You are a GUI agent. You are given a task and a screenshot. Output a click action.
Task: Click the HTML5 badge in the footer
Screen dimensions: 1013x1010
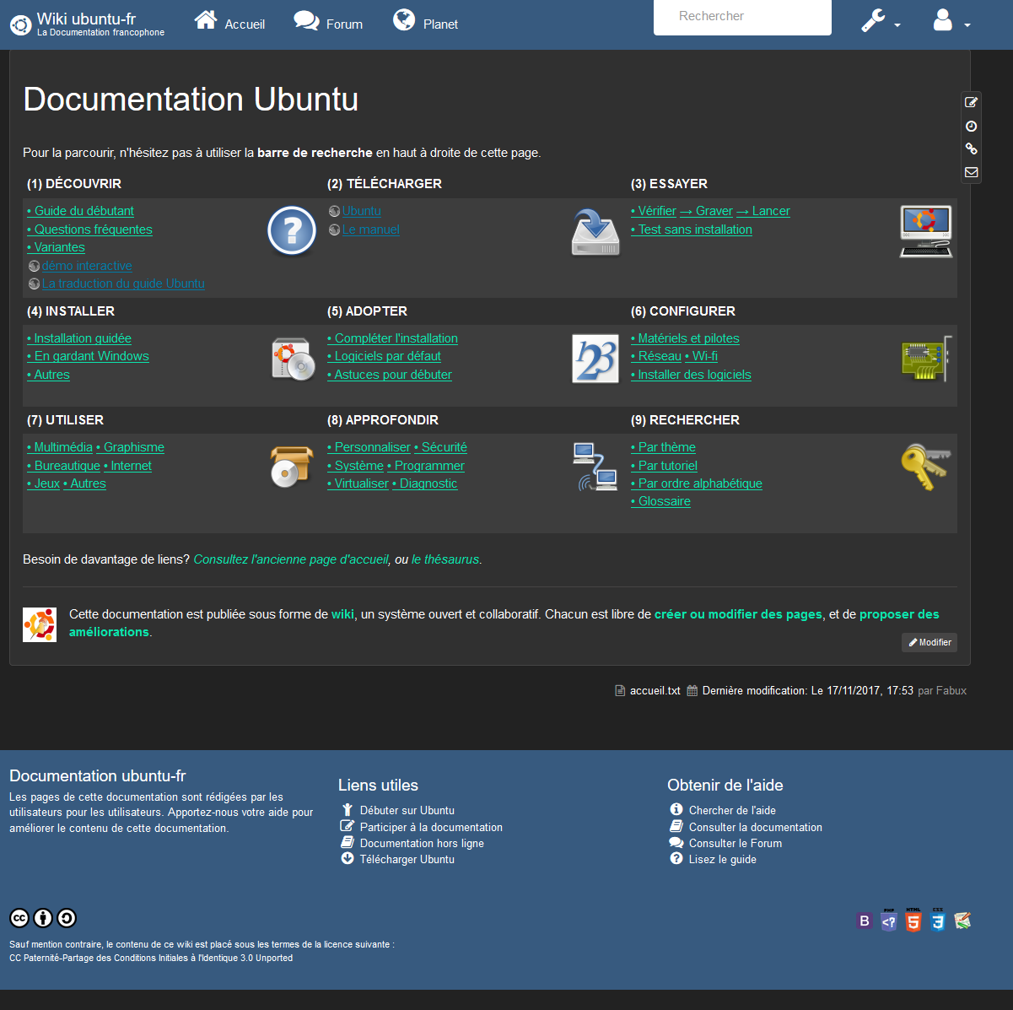(x=913, y=921)
